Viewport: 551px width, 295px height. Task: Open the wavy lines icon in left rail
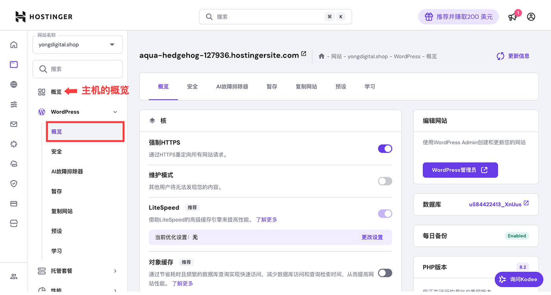tap(14, 104)
